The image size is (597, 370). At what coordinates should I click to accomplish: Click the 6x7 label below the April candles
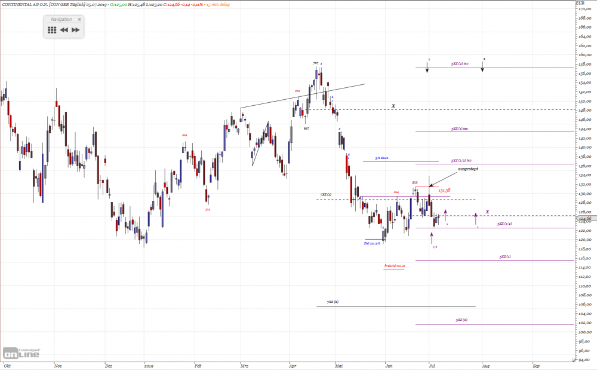[306, 129]
